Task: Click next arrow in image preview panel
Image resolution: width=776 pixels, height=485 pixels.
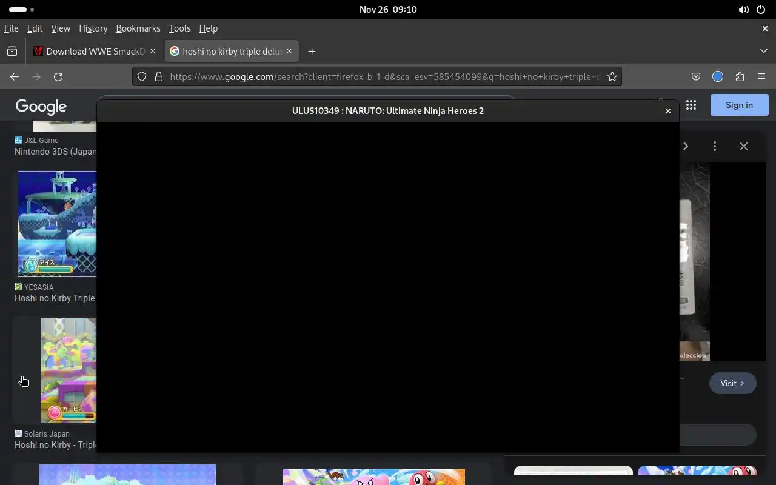Action: coord(686,146)
